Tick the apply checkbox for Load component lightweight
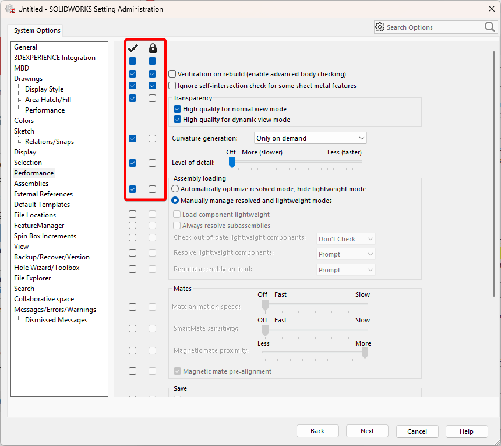Screen dimensions: 501x446 [133, 214]
